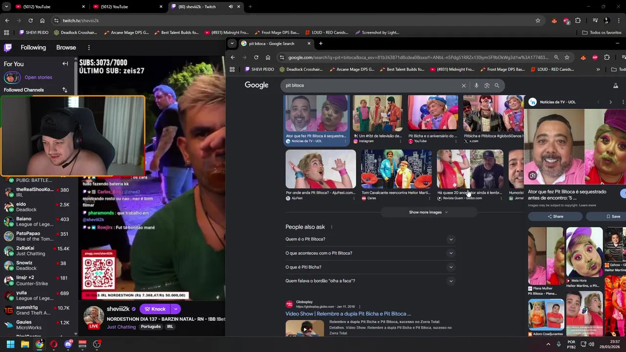Clear the Google search box
Screen dimensions: 626x352
(x=464, y=86)
